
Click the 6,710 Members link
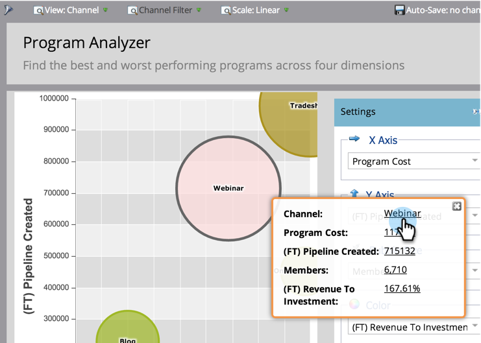tap(395, 270)
